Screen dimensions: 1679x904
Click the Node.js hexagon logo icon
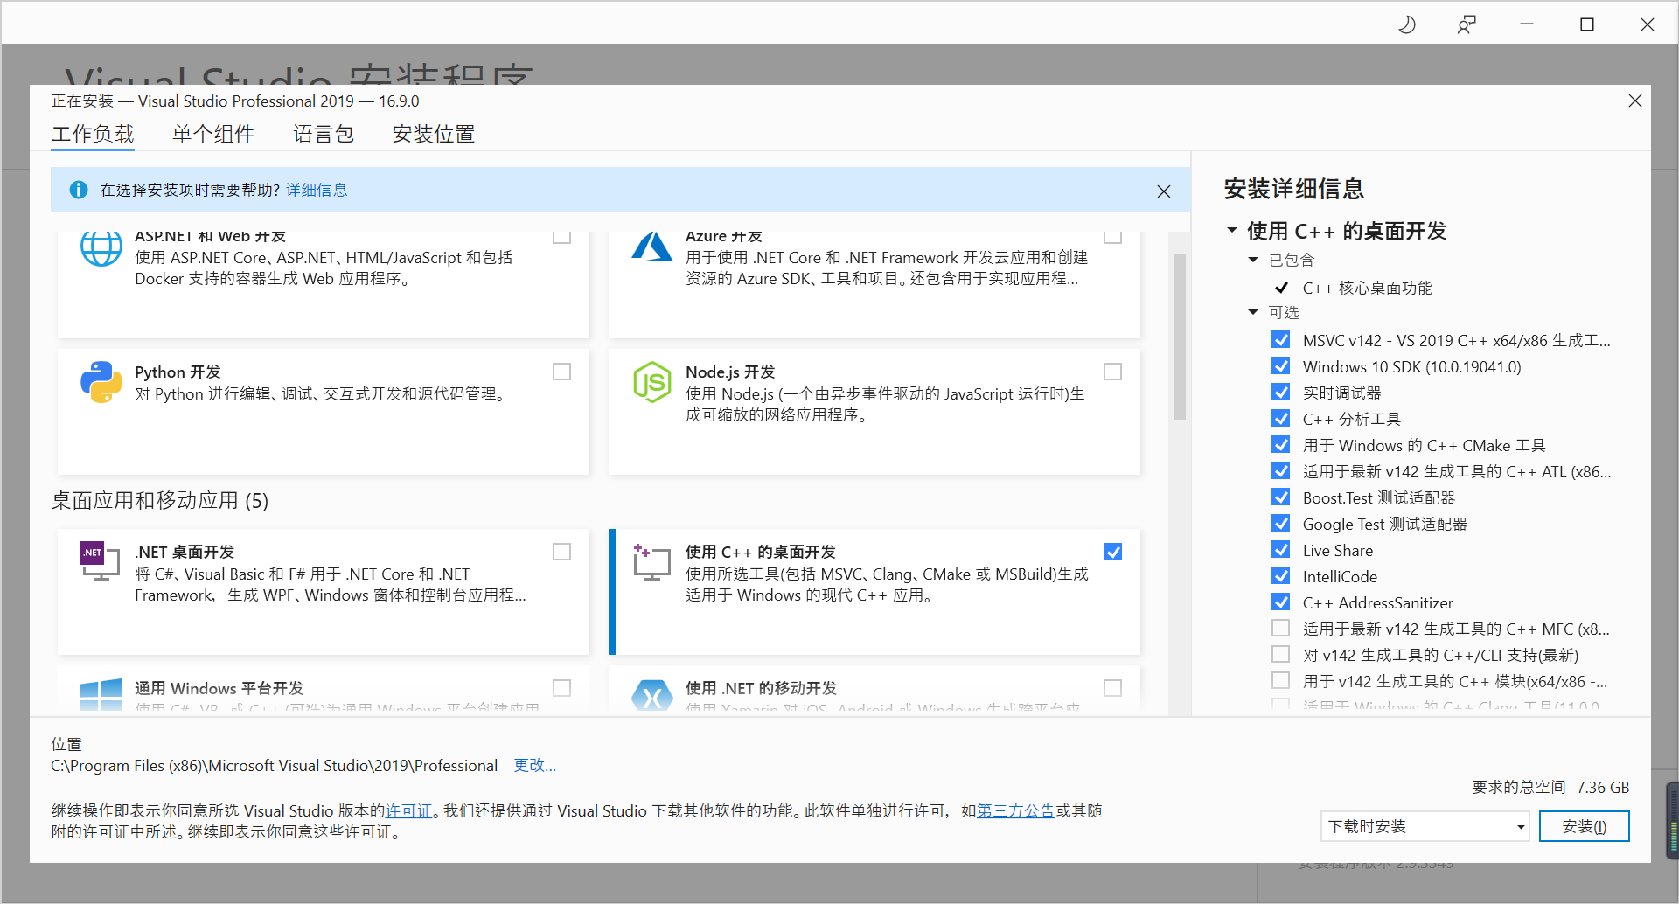[x=652, y=382]
